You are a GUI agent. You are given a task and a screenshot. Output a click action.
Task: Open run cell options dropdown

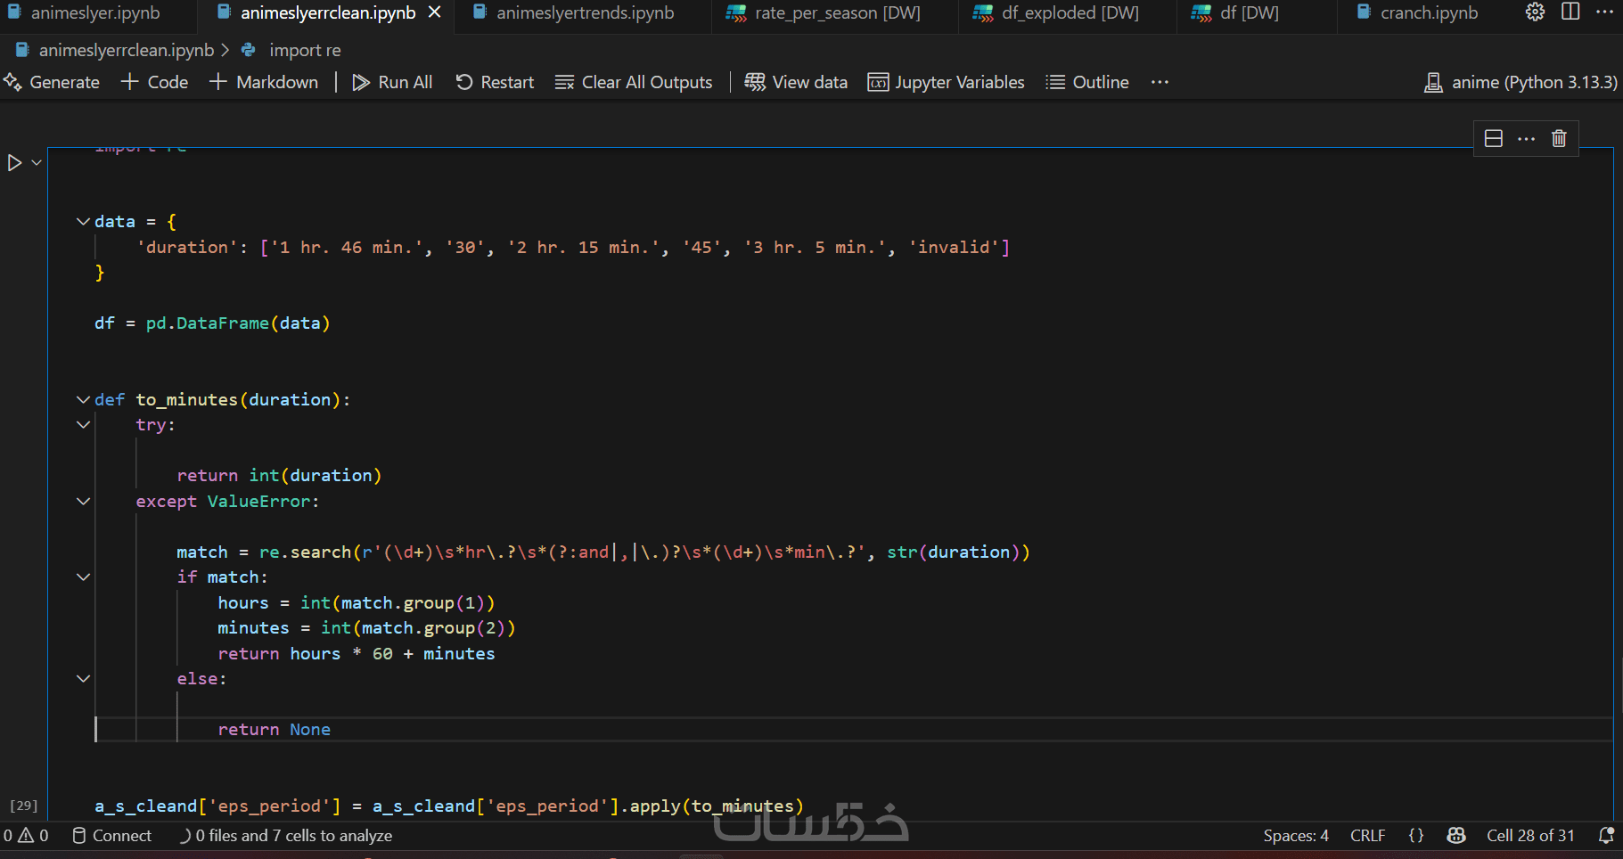pyautogui.click(x=37, y=163)
